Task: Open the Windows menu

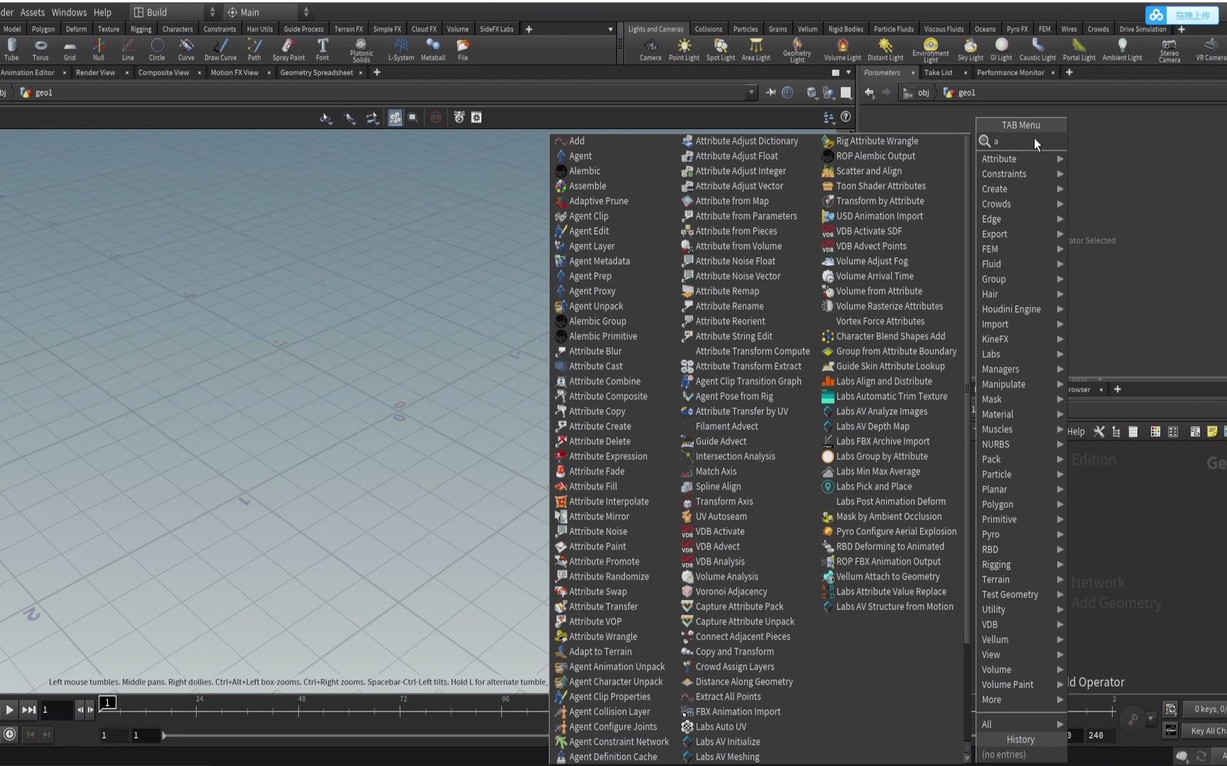Action: [x=69, y=12]
